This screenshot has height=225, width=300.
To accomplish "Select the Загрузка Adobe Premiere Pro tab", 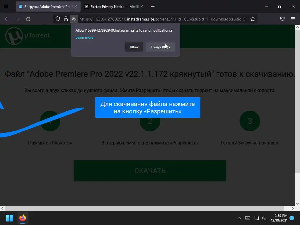I will [48, 6].
